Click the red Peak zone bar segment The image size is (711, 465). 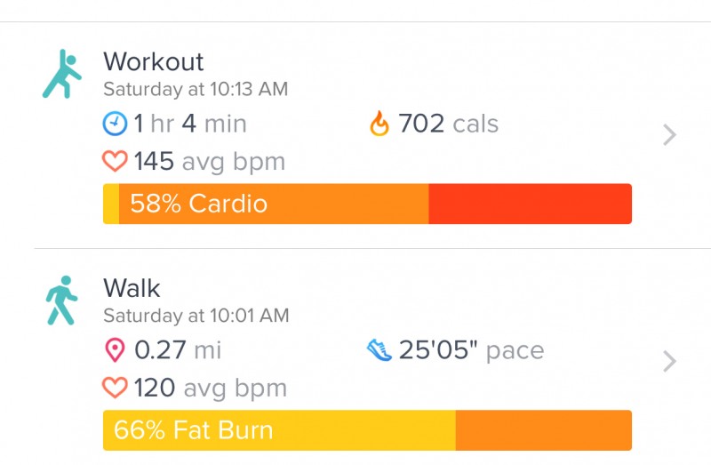pyautogui.click(x=530, y=204)
